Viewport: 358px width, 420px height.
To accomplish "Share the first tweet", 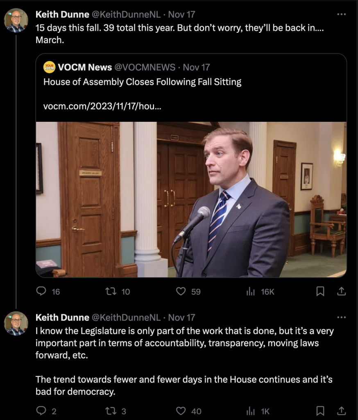I will pos(341,291).
